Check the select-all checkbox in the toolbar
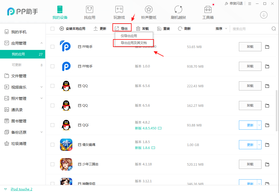 point(53,28)
